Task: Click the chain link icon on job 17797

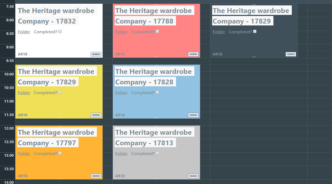Action: [96, 176]
